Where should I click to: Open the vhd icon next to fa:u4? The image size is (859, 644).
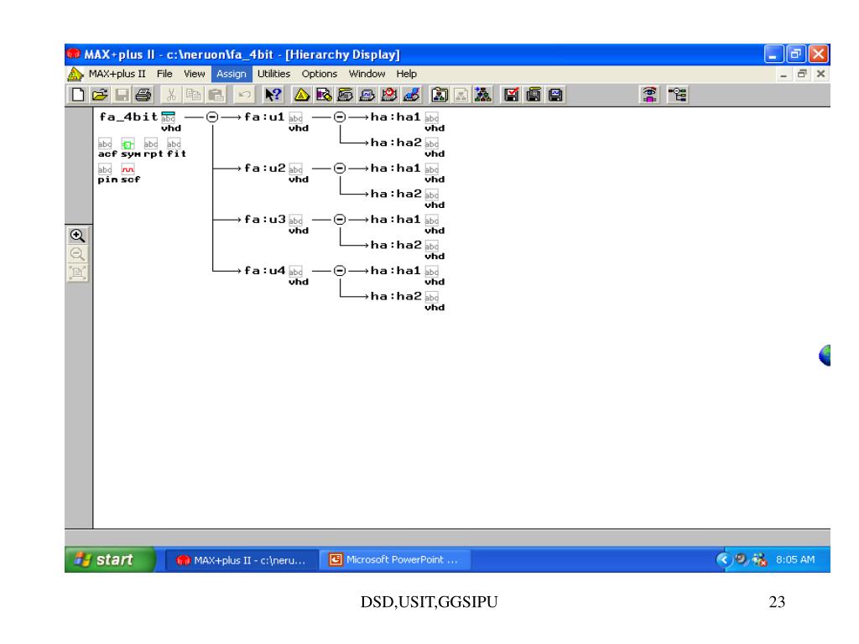pos(295,272)
